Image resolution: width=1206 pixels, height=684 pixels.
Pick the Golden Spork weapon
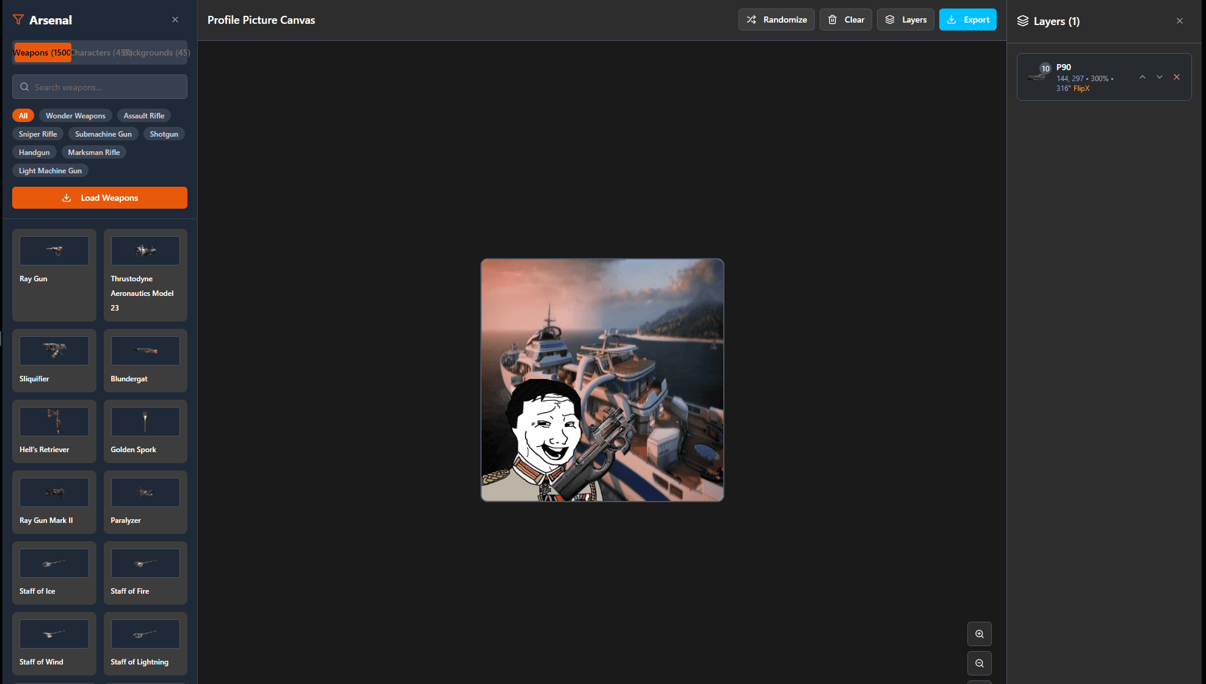click(x=145, y=431)
